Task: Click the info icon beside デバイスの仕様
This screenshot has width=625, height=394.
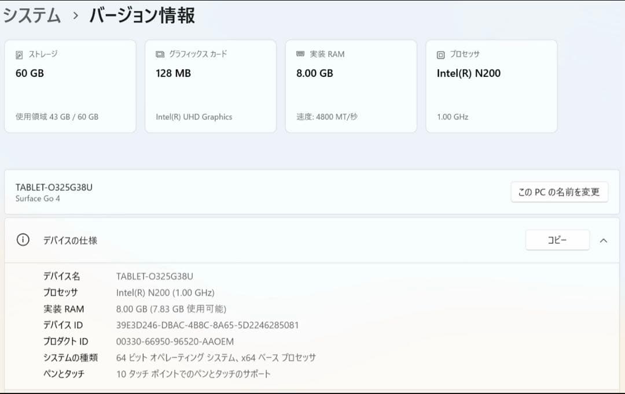Action: (23, 240)
